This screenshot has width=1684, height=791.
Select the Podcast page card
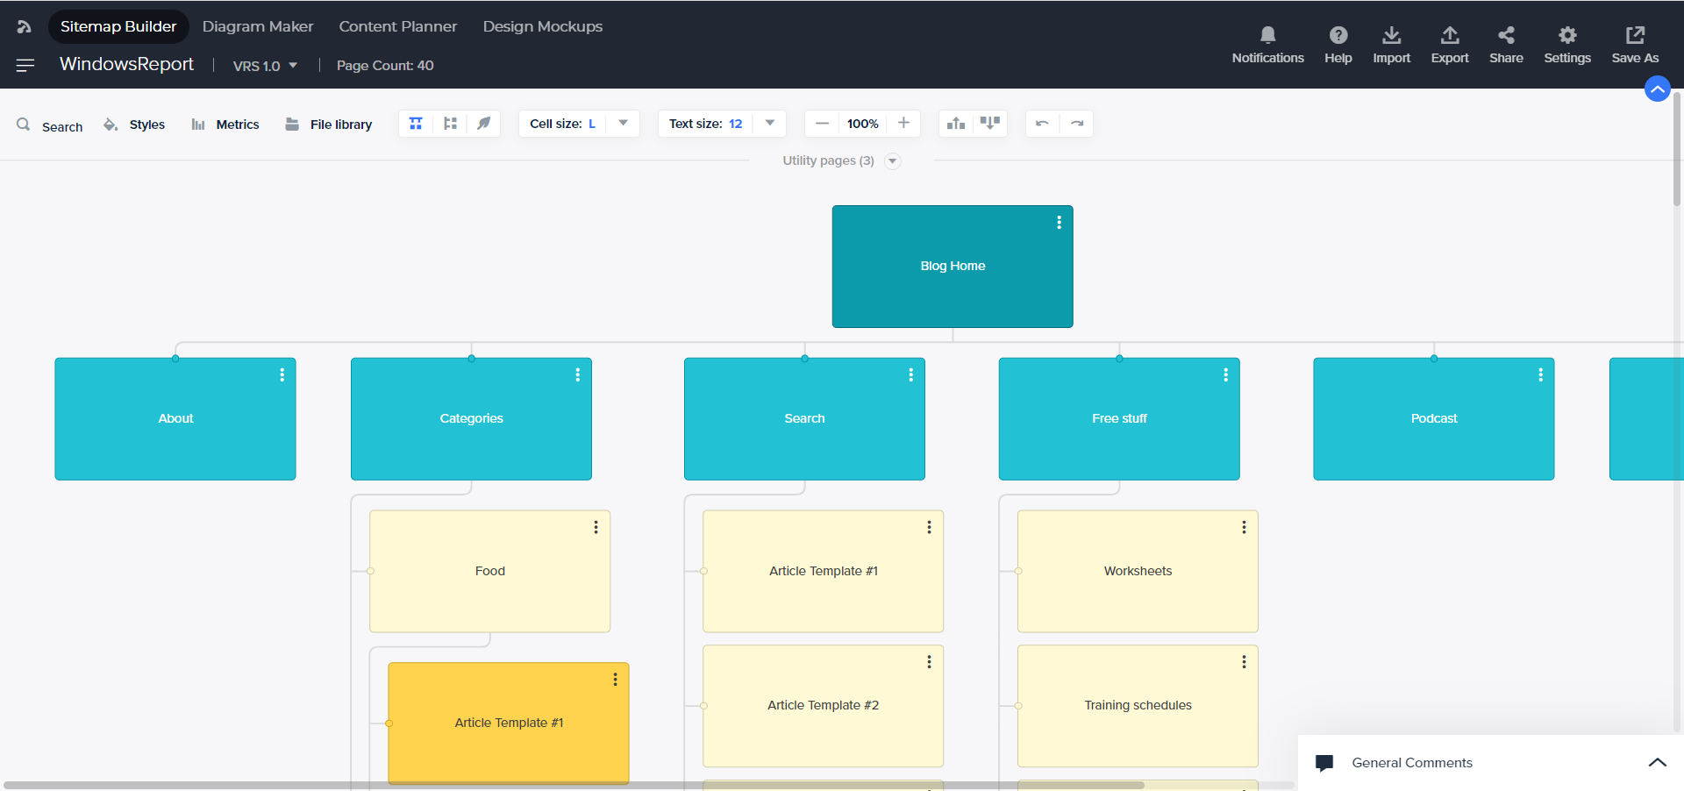[1434, 419]
